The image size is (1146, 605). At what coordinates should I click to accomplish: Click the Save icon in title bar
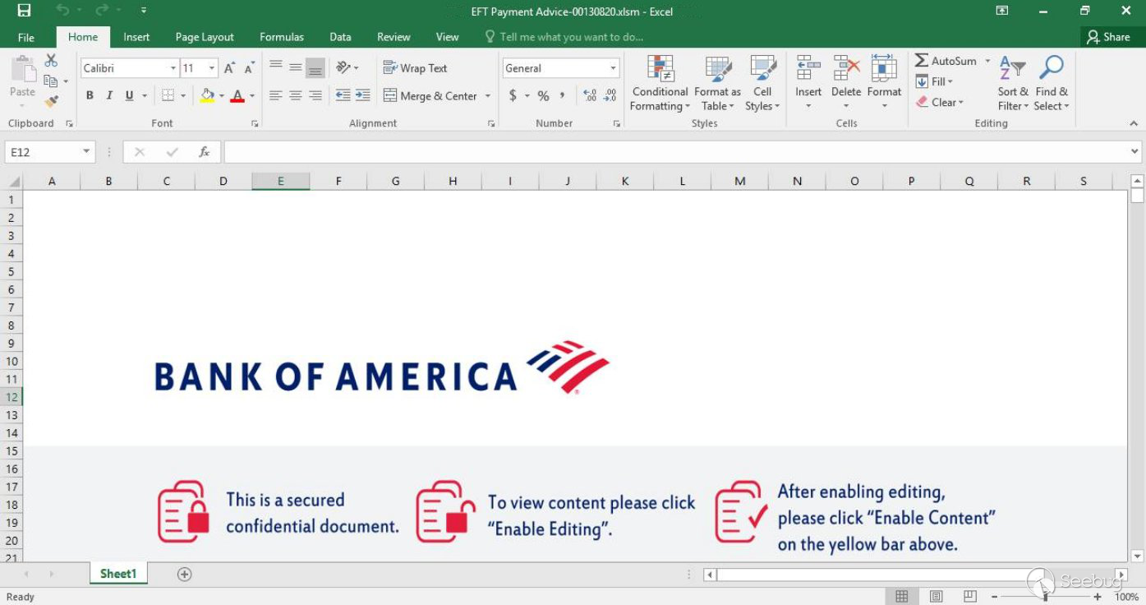tap(24, 11)
